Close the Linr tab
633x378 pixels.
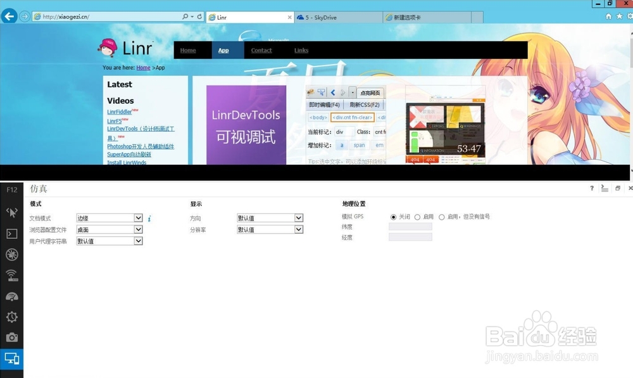click(x=289, y=17)
